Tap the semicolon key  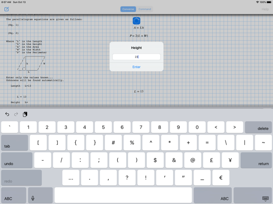coord(99,160)
